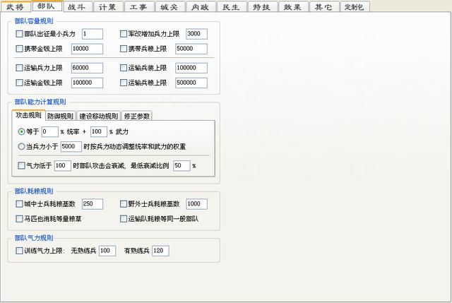This screenshot has height=303, width=452.
Task: Open the 建设移动规则 sub-tab
Action: click(99, 116)
